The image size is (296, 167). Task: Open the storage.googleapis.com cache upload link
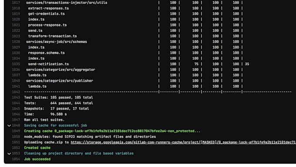click(x=183, y=142)
